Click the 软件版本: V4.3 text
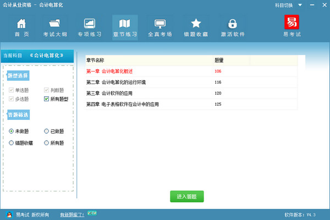The image size is (330, 220). [300, 215]
